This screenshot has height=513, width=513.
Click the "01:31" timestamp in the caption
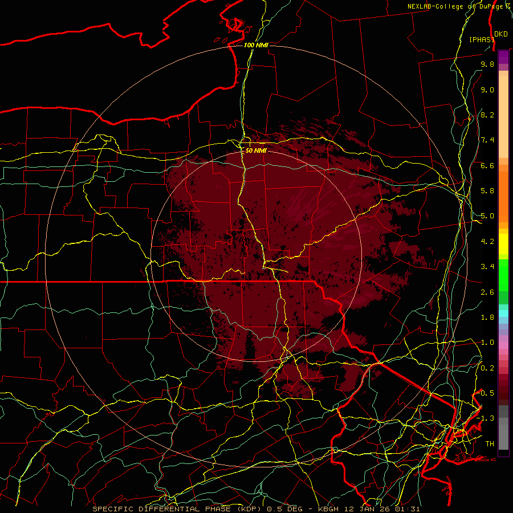(408, 509)
